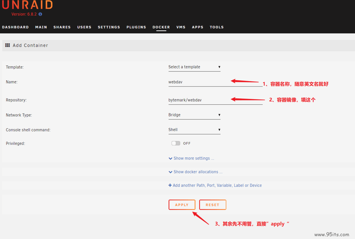Go to the Plugins tab
Screen dimensions: 355x239
point(136,27)
